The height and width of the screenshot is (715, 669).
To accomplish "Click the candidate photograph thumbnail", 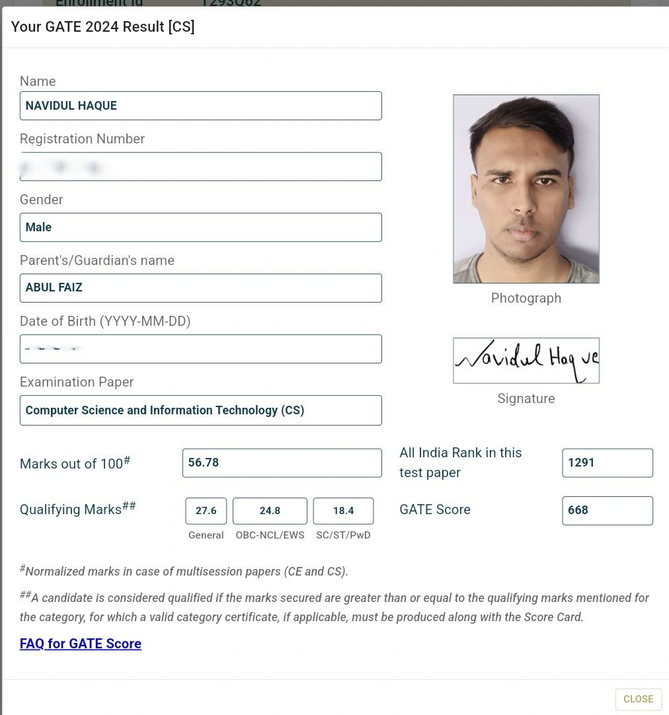I will (526, 189).
